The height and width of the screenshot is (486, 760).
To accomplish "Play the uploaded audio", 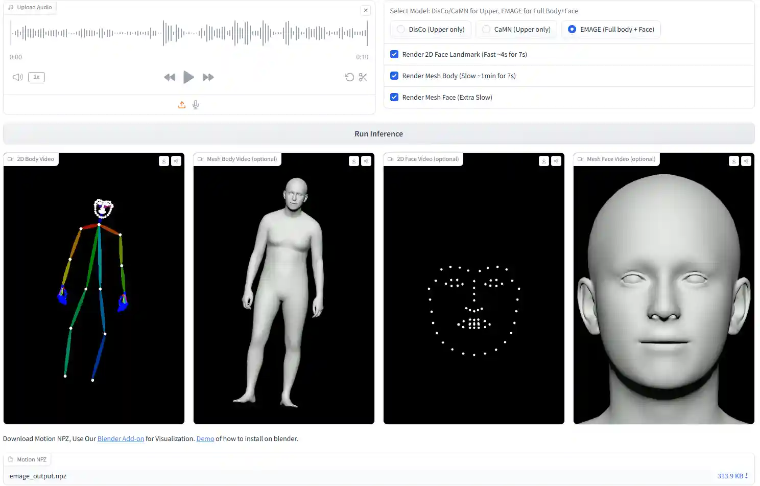I will 188,77.
